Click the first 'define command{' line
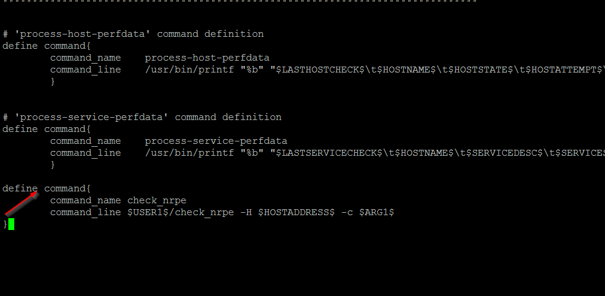 47,46
